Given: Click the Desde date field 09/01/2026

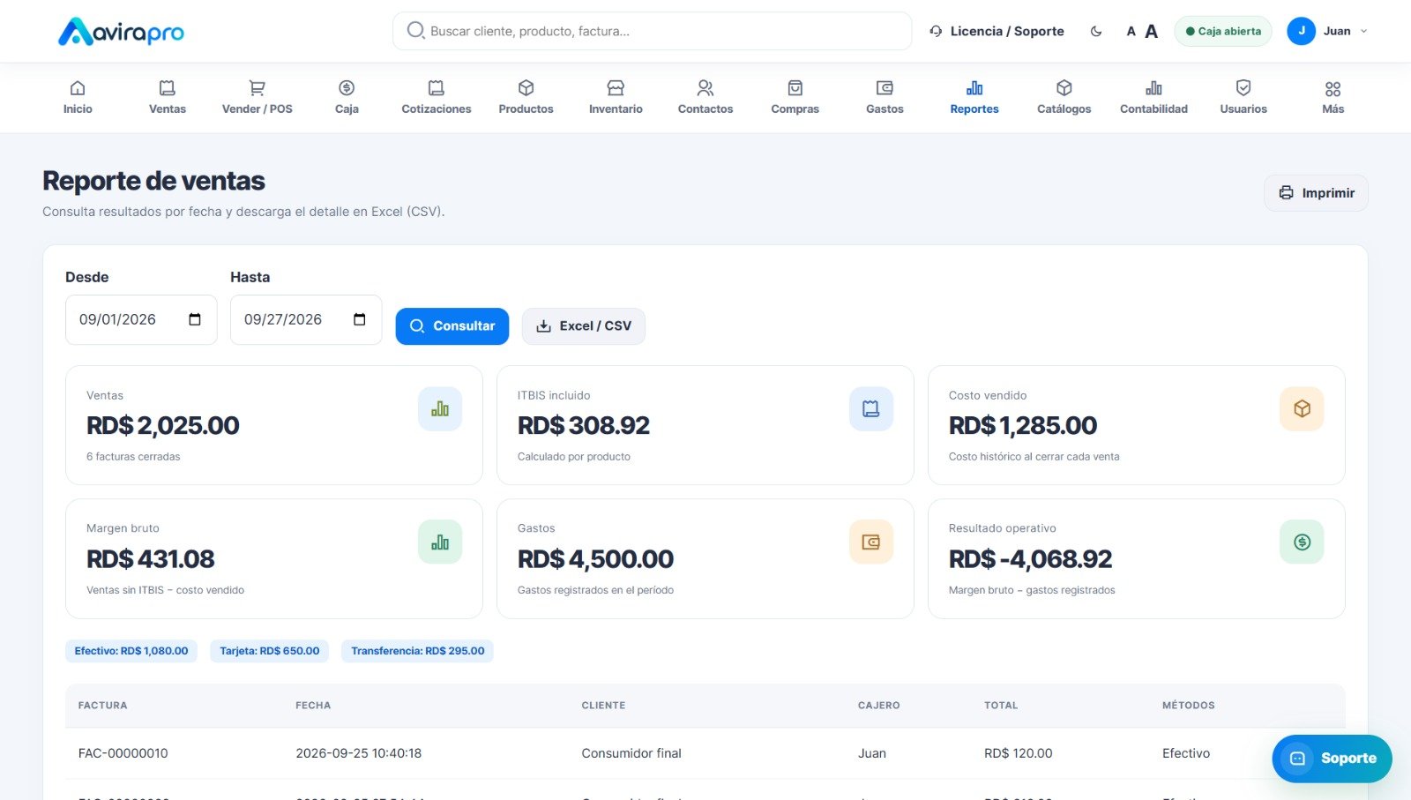Looking at the screenshot, I should [x=141, y=319].
